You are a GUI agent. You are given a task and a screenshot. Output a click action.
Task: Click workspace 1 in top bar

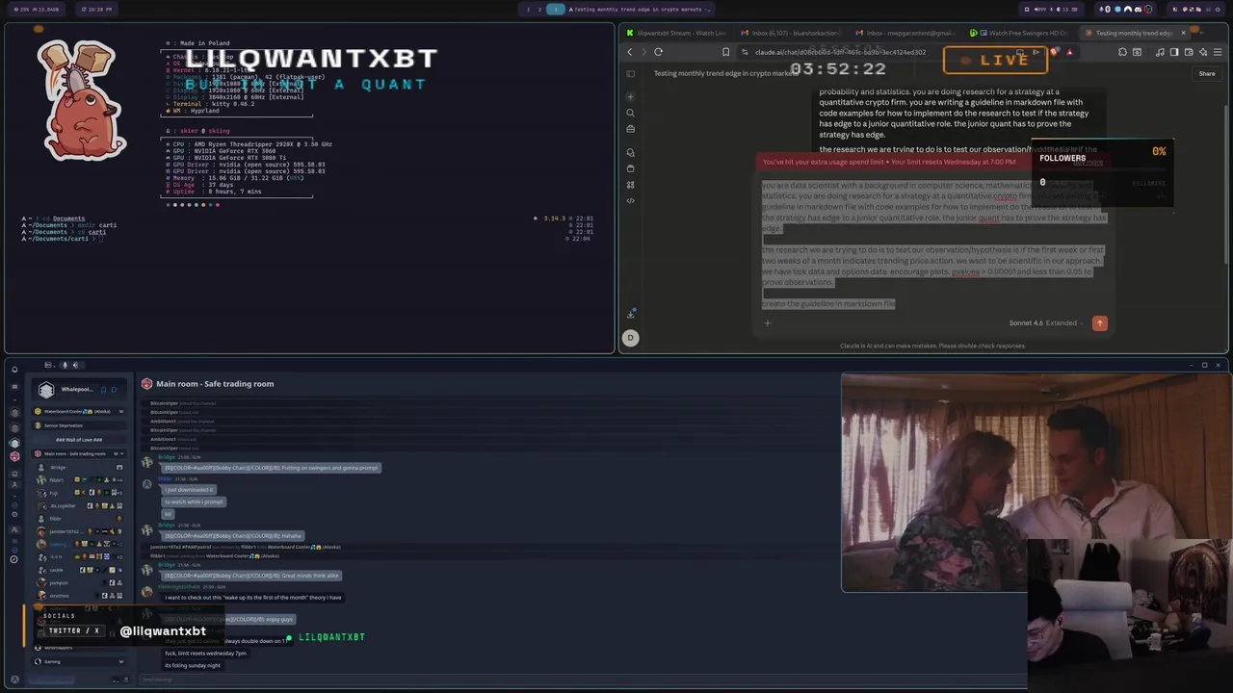[x=527, y=9]
